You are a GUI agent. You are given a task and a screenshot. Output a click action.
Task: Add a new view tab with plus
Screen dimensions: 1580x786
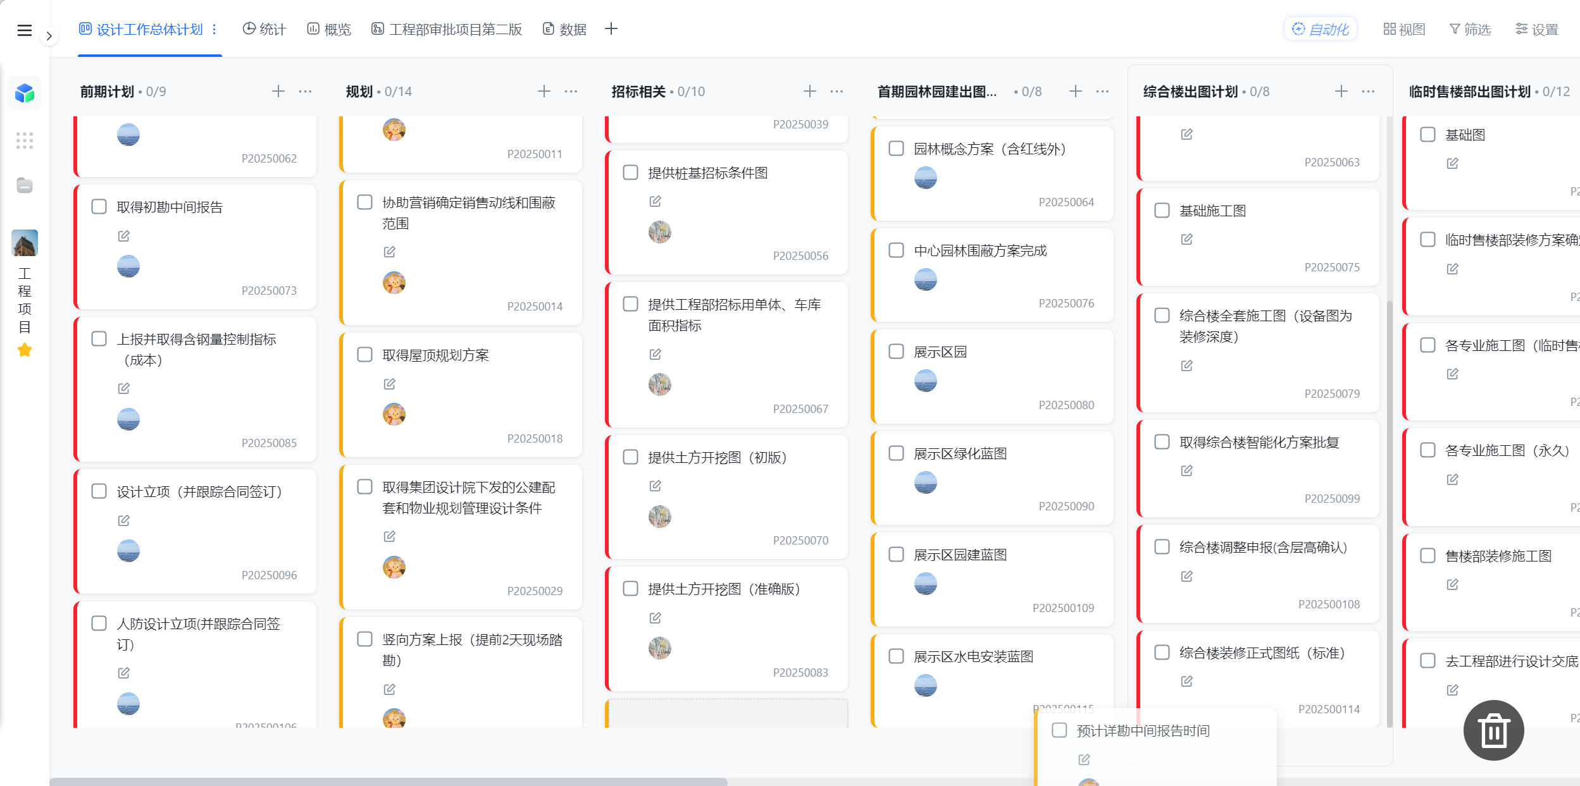(611, 28)
